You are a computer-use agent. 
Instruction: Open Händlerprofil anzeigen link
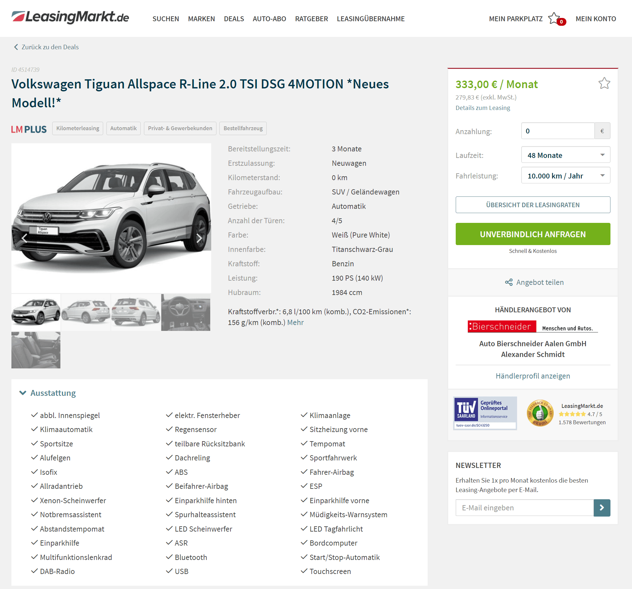click(533, 376)
